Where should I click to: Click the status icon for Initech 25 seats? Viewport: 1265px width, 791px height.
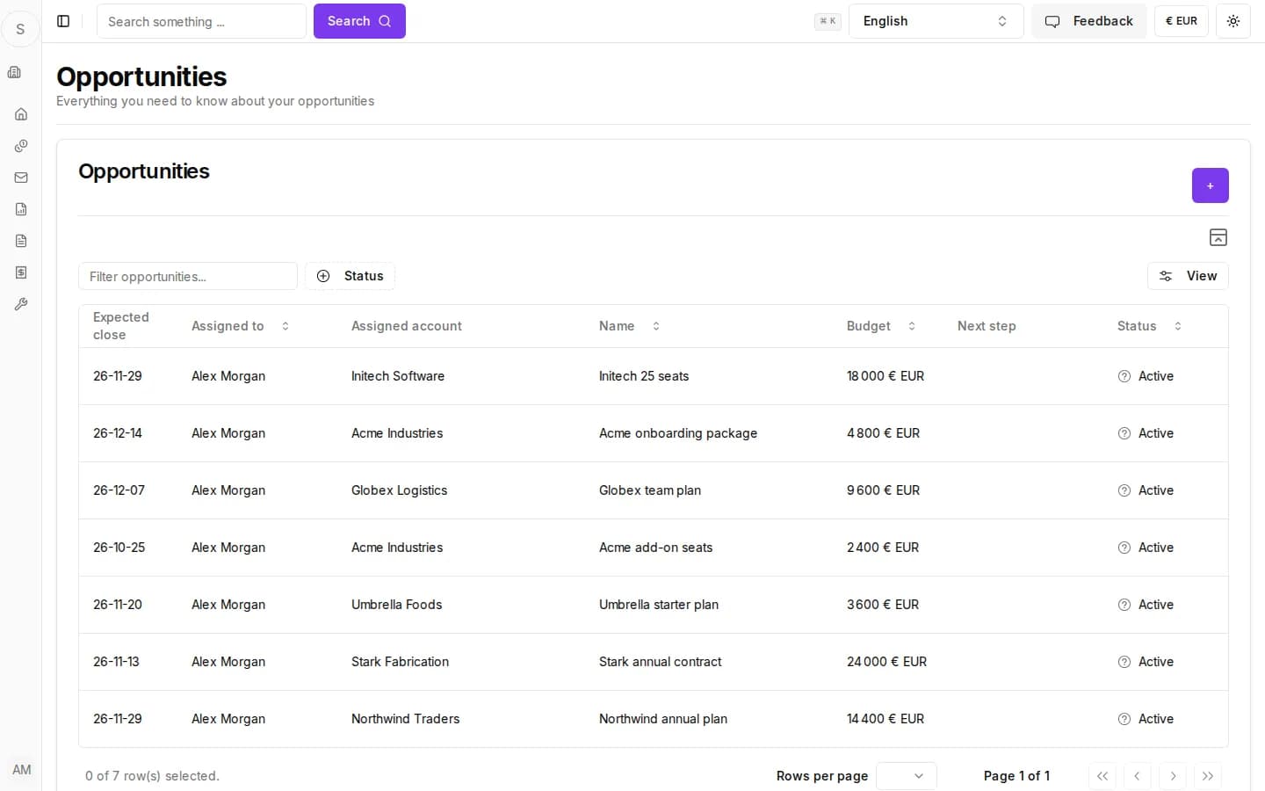(1124, 376)
